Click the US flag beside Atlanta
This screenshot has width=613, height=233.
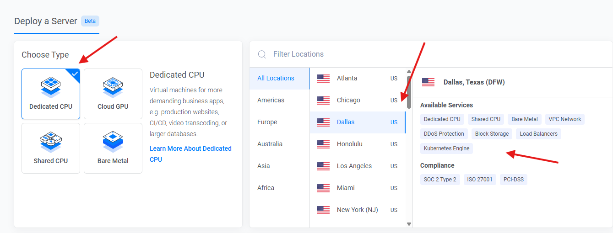pos(323,79)
